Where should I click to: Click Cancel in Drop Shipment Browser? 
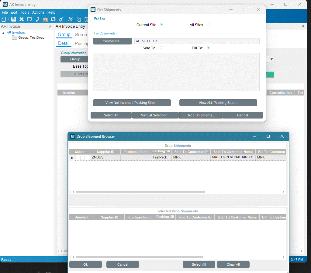(x=123, y=265)
